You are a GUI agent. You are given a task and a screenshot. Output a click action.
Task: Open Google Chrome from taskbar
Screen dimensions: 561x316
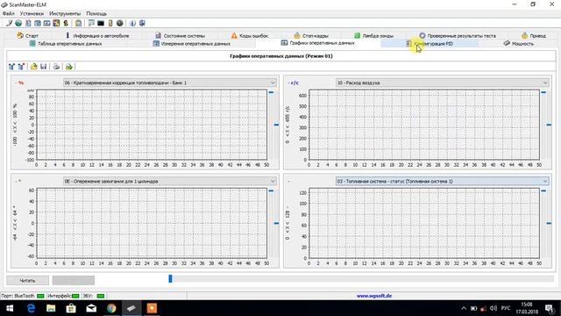pyautogui.click(x=111, y=308)
